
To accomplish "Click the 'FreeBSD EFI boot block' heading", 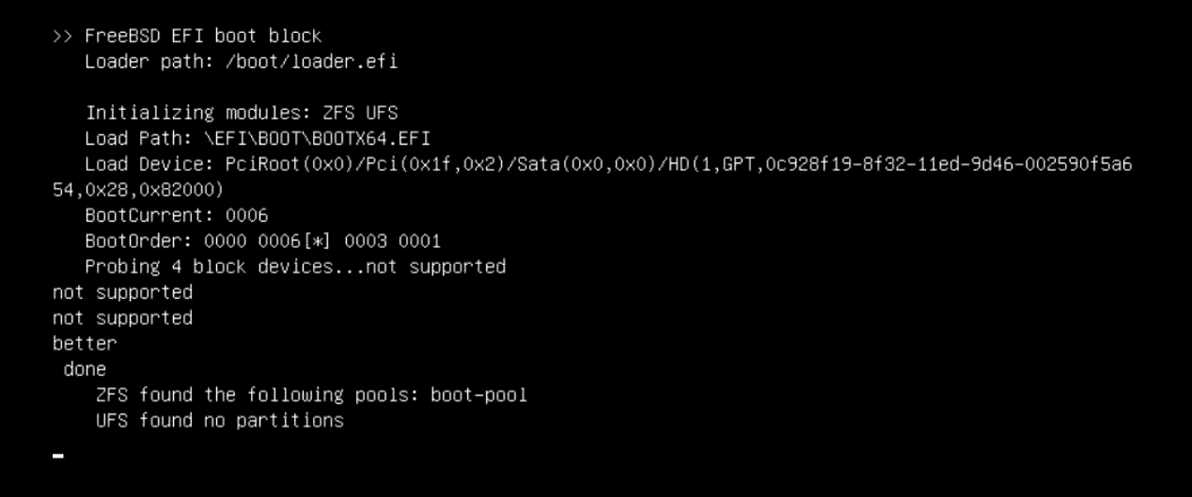I will (x=203, y=37).
